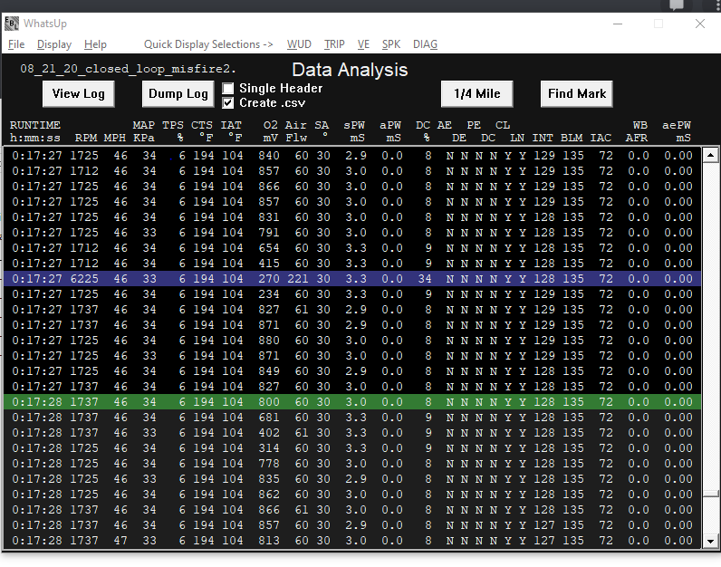Viewport: 721px width, 567px height.
Task: Open the Help menu
Action: tap(95, 44)
